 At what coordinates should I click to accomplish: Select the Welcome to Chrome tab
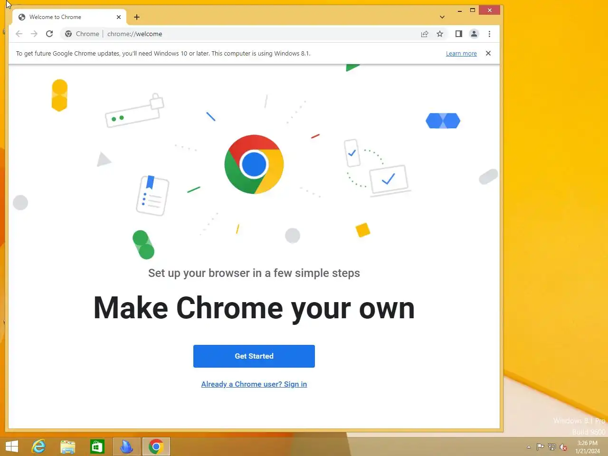coord(69,17)
